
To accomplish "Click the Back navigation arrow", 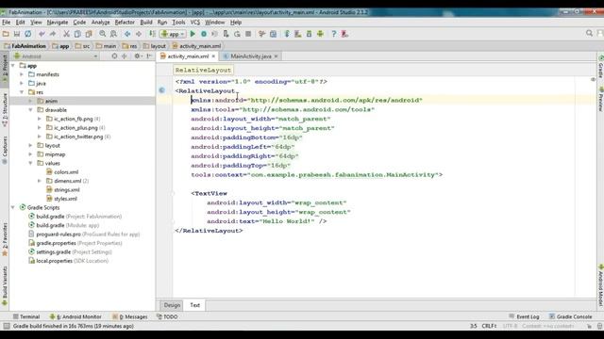I will click(127, 34).
